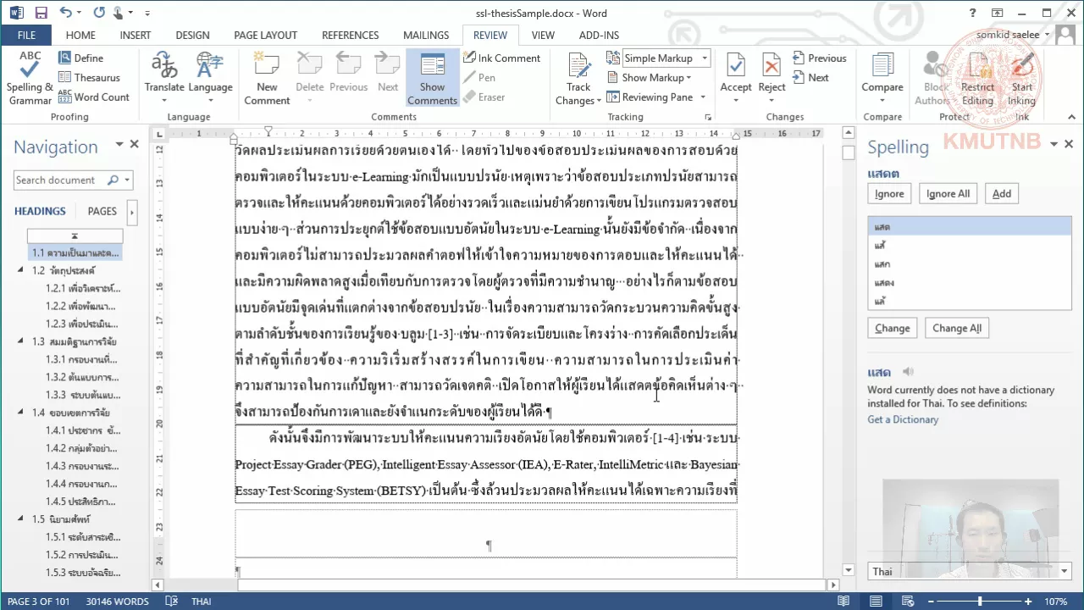Undo the last action
Screen dimensions: 1084x610
coord(67,13)
